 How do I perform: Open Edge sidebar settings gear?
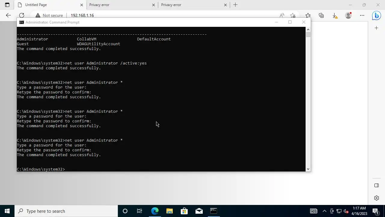(x=377, y=198)
